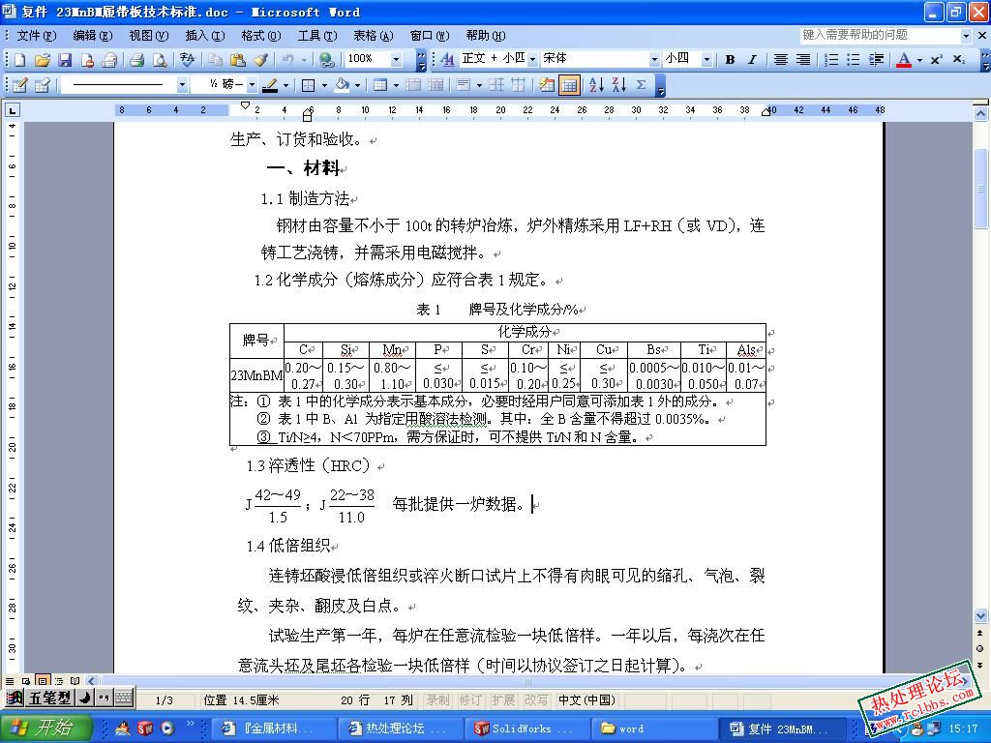Toggle the highlighted Show Gridlines table button

[x=569, y=85]
